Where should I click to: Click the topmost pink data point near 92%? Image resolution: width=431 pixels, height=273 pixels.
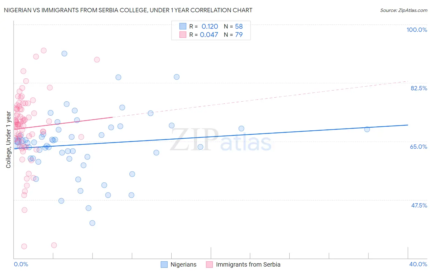pos(44,50)
